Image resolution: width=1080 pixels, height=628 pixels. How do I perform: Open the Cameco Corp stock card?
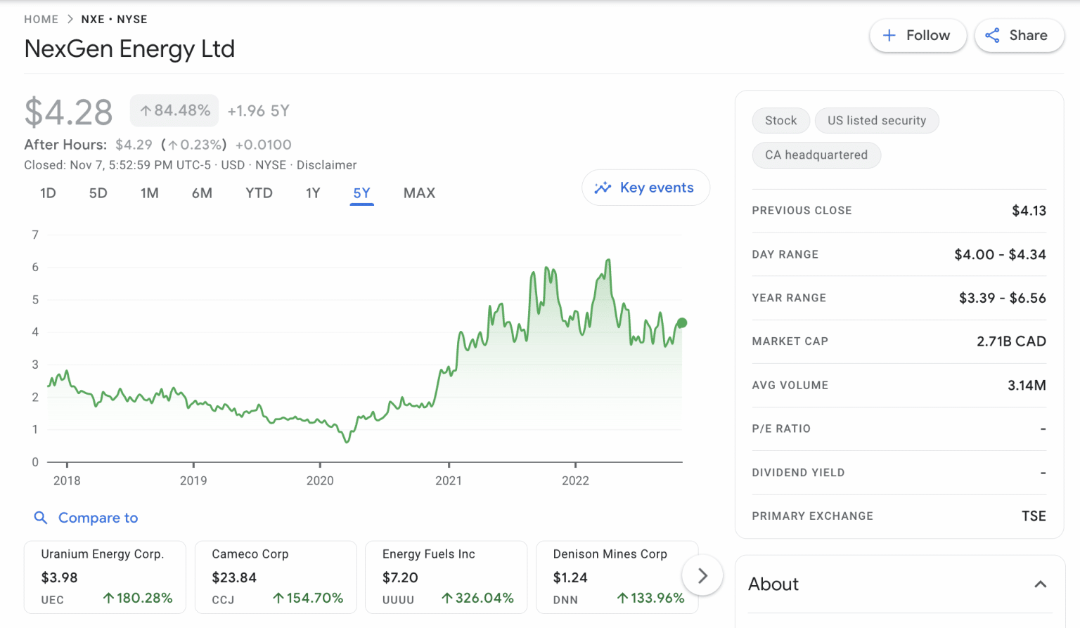[x=276, y=577]
